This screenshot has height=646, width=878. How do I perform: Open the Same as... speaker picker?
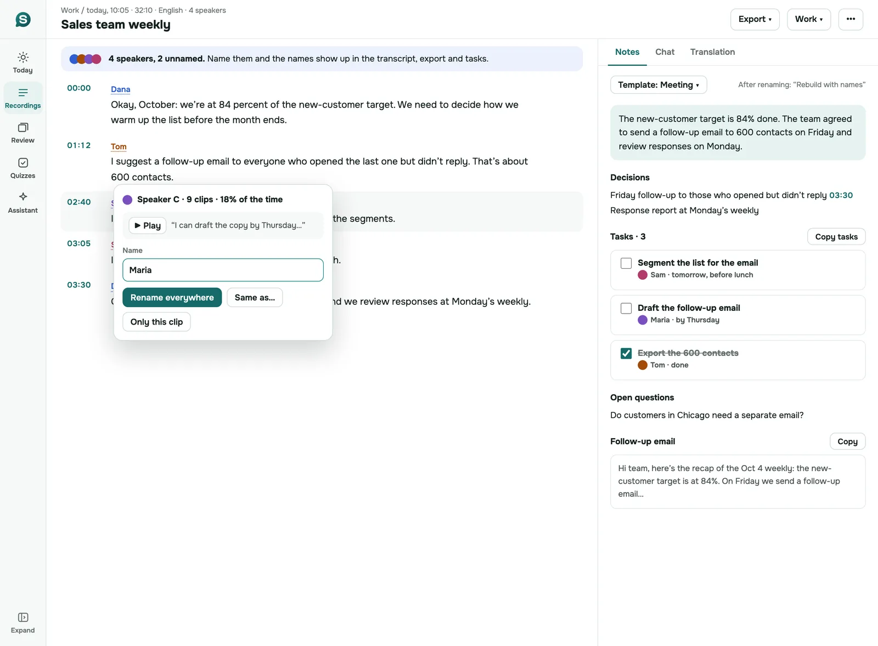click(x=255, y=297)
